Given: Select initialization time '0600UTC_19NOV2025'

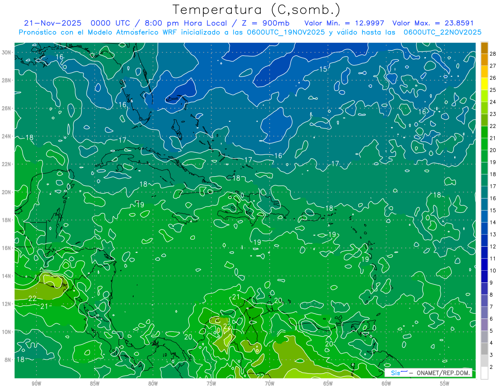Looking at the screenshot, I should pos(285,32).
